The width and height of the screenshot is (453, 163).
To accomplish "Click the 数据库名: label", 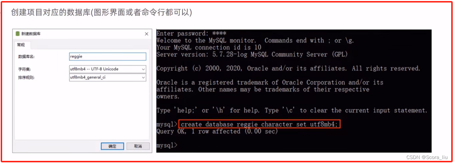I will point(26,57).
